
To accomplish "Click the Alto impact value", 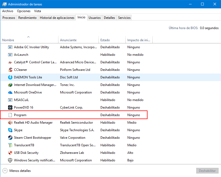I will pyautogui.click(x=130, y=153).
